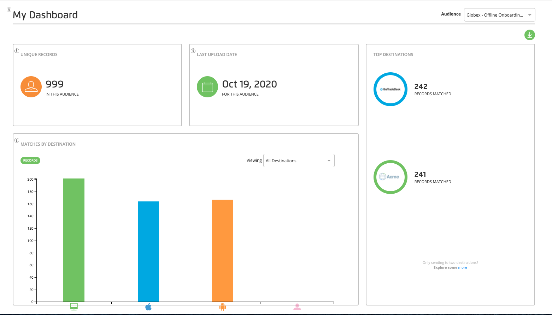Open the Audience dropdown Globex Offline Onboarding

[x=499, y=15]
